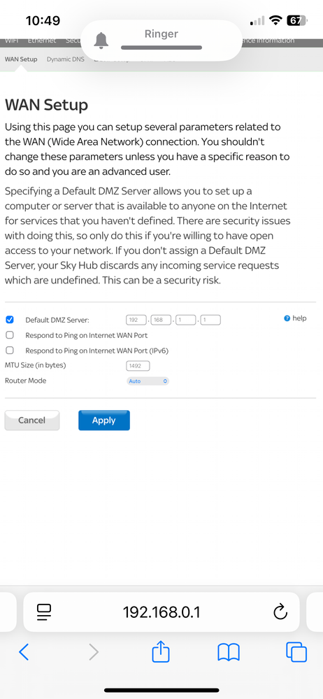Adjust the Ringer volume slider bar
323x699 pixels.
pyautogui.click(x=161, y=48)
